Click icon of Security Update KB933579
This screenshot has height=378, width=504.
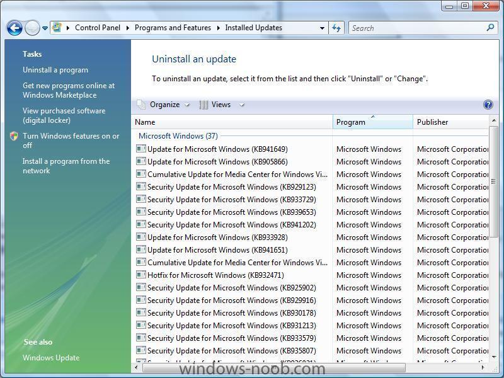pos(140,338)
